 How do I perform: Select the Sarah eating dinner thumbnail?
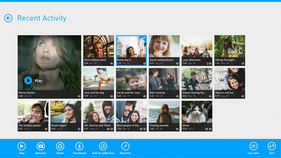[164, 51]
